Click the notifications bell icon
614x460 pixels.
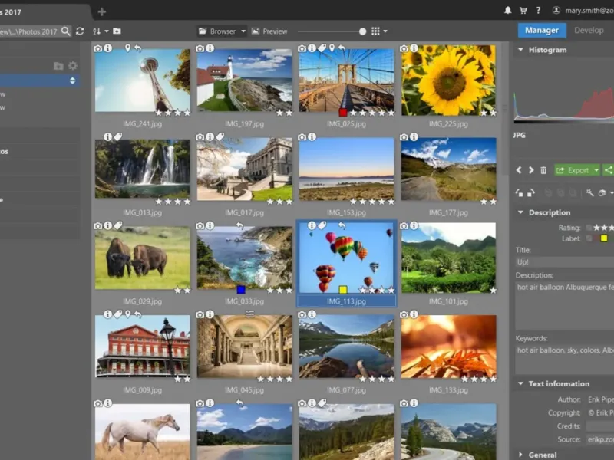coord(507,11)
